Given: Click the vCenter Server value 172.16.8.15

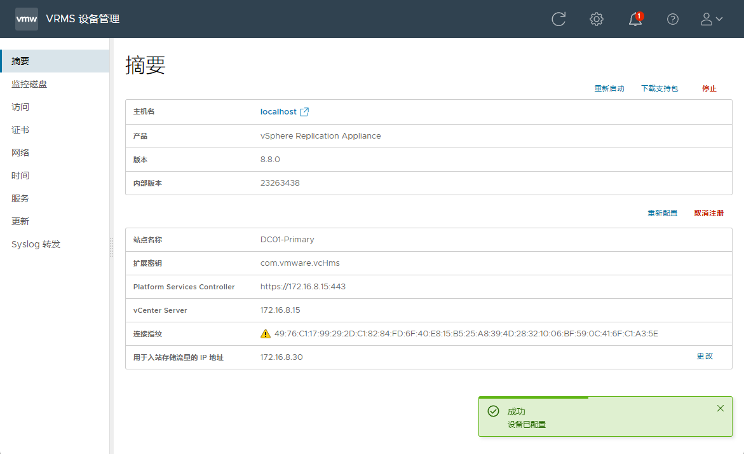Looking at the screenshot, I should point(280,310).
